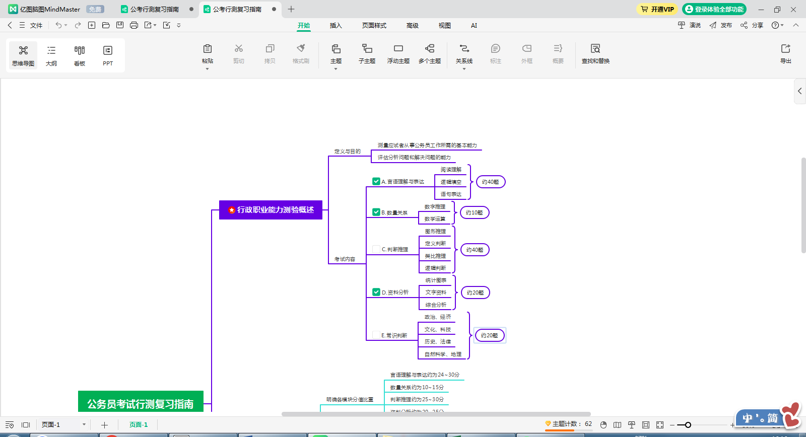This screenshot has height=437, width=806.
Task: Click 登录体验全部功能 login button
Action: [x=714, y=9]
